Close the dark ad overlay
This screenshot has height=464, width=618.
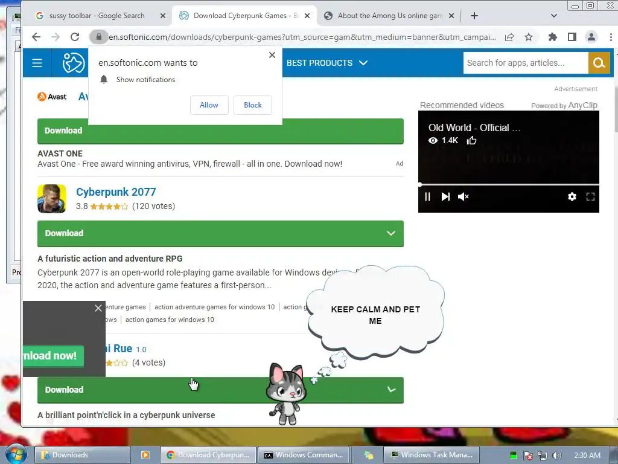click(x=98, y=308)
